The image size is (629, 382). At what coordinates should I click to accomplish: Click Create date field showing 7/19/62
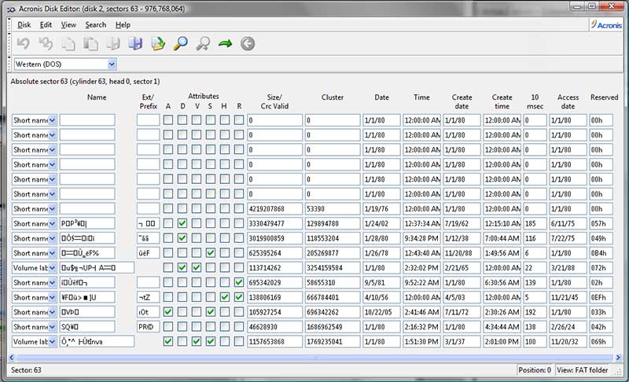(x=462, y=224)
